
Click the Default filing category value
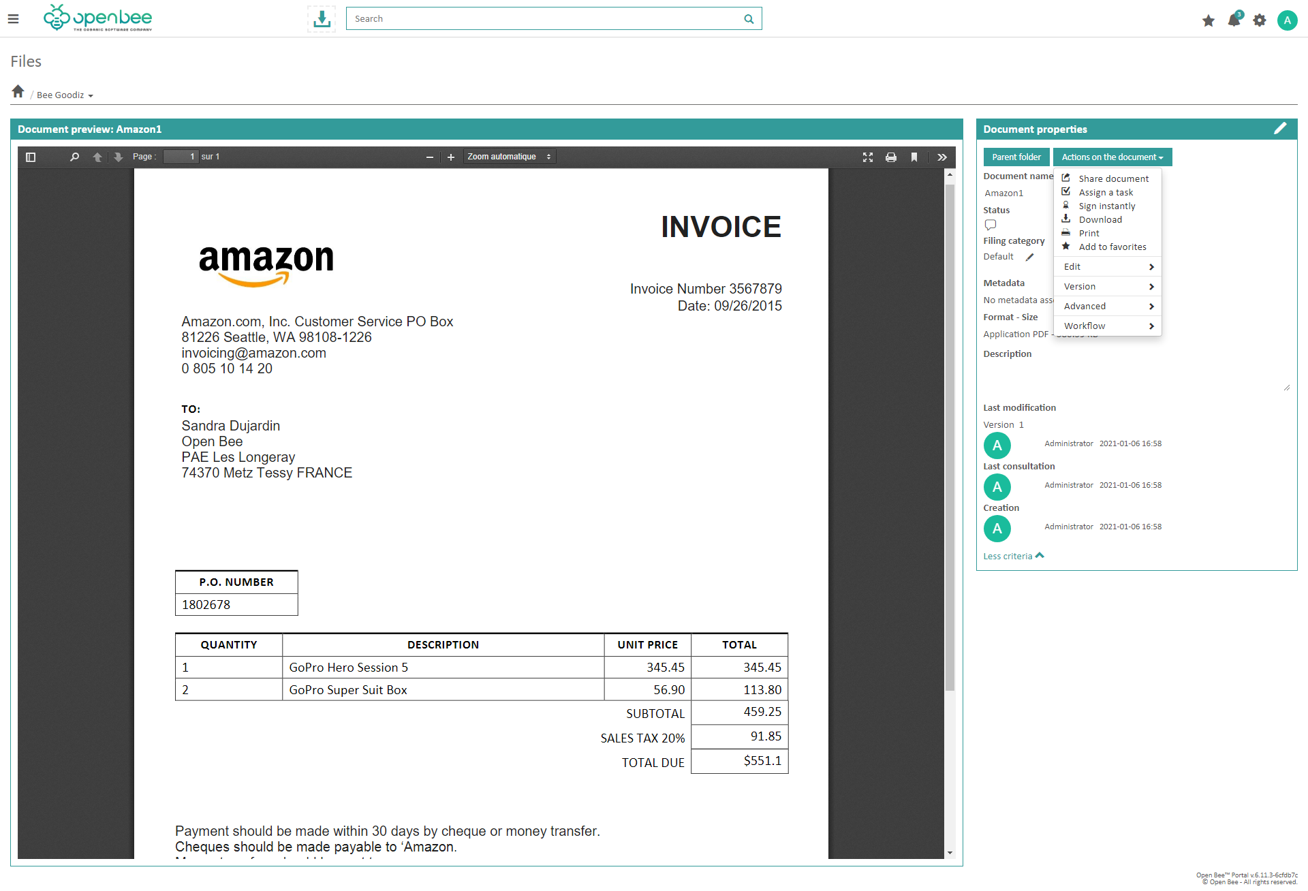tap(998, 257)
